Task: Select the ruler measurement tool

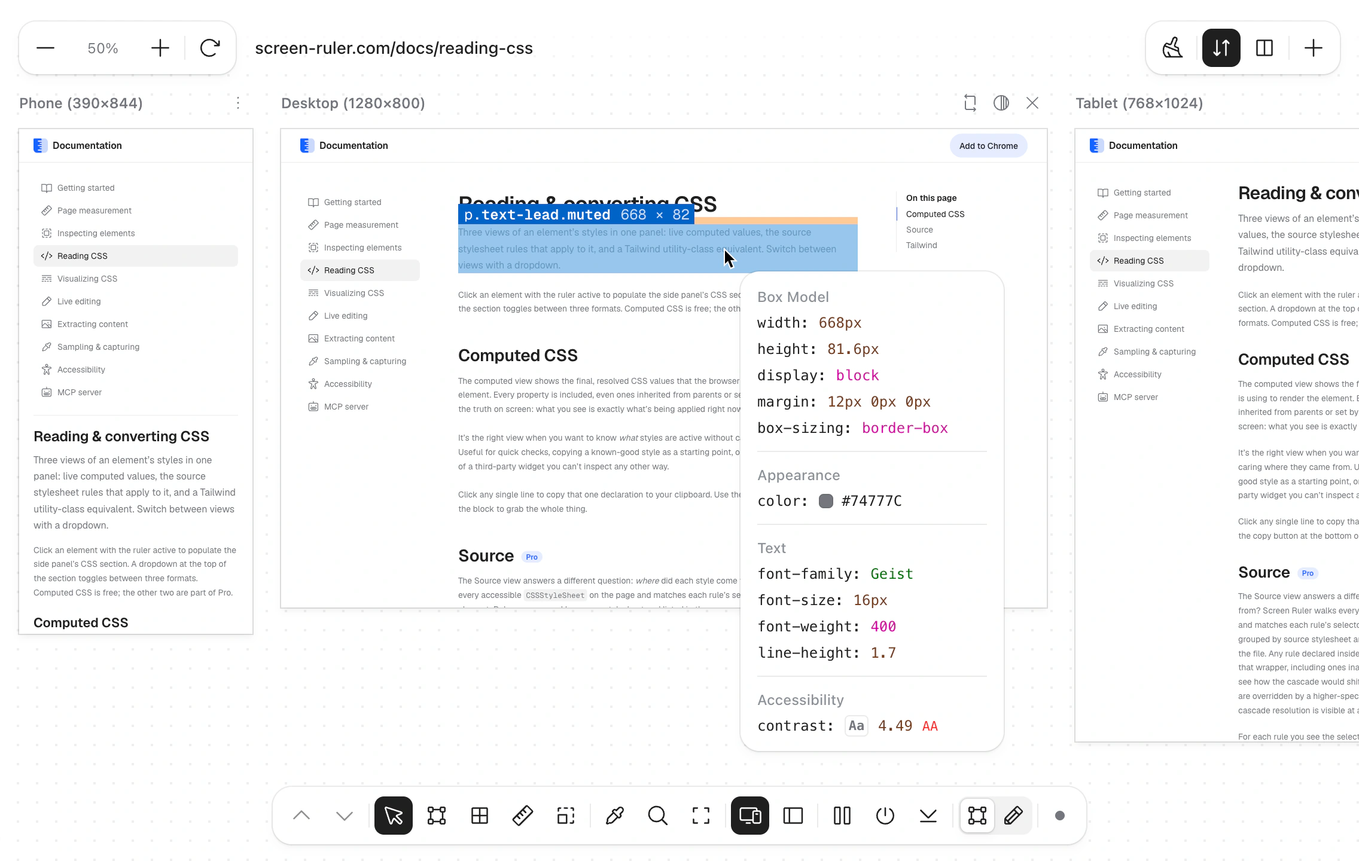Action: click(x=523, y=816)
